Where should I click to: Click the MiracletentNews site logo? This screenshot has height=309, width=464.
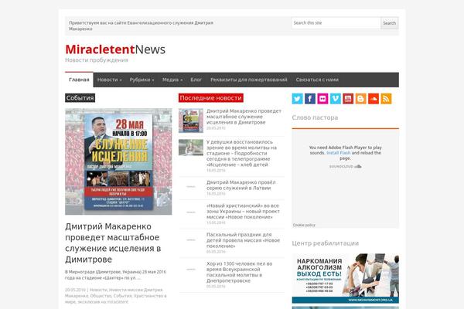pyautogui.click(x=115, y=49)
